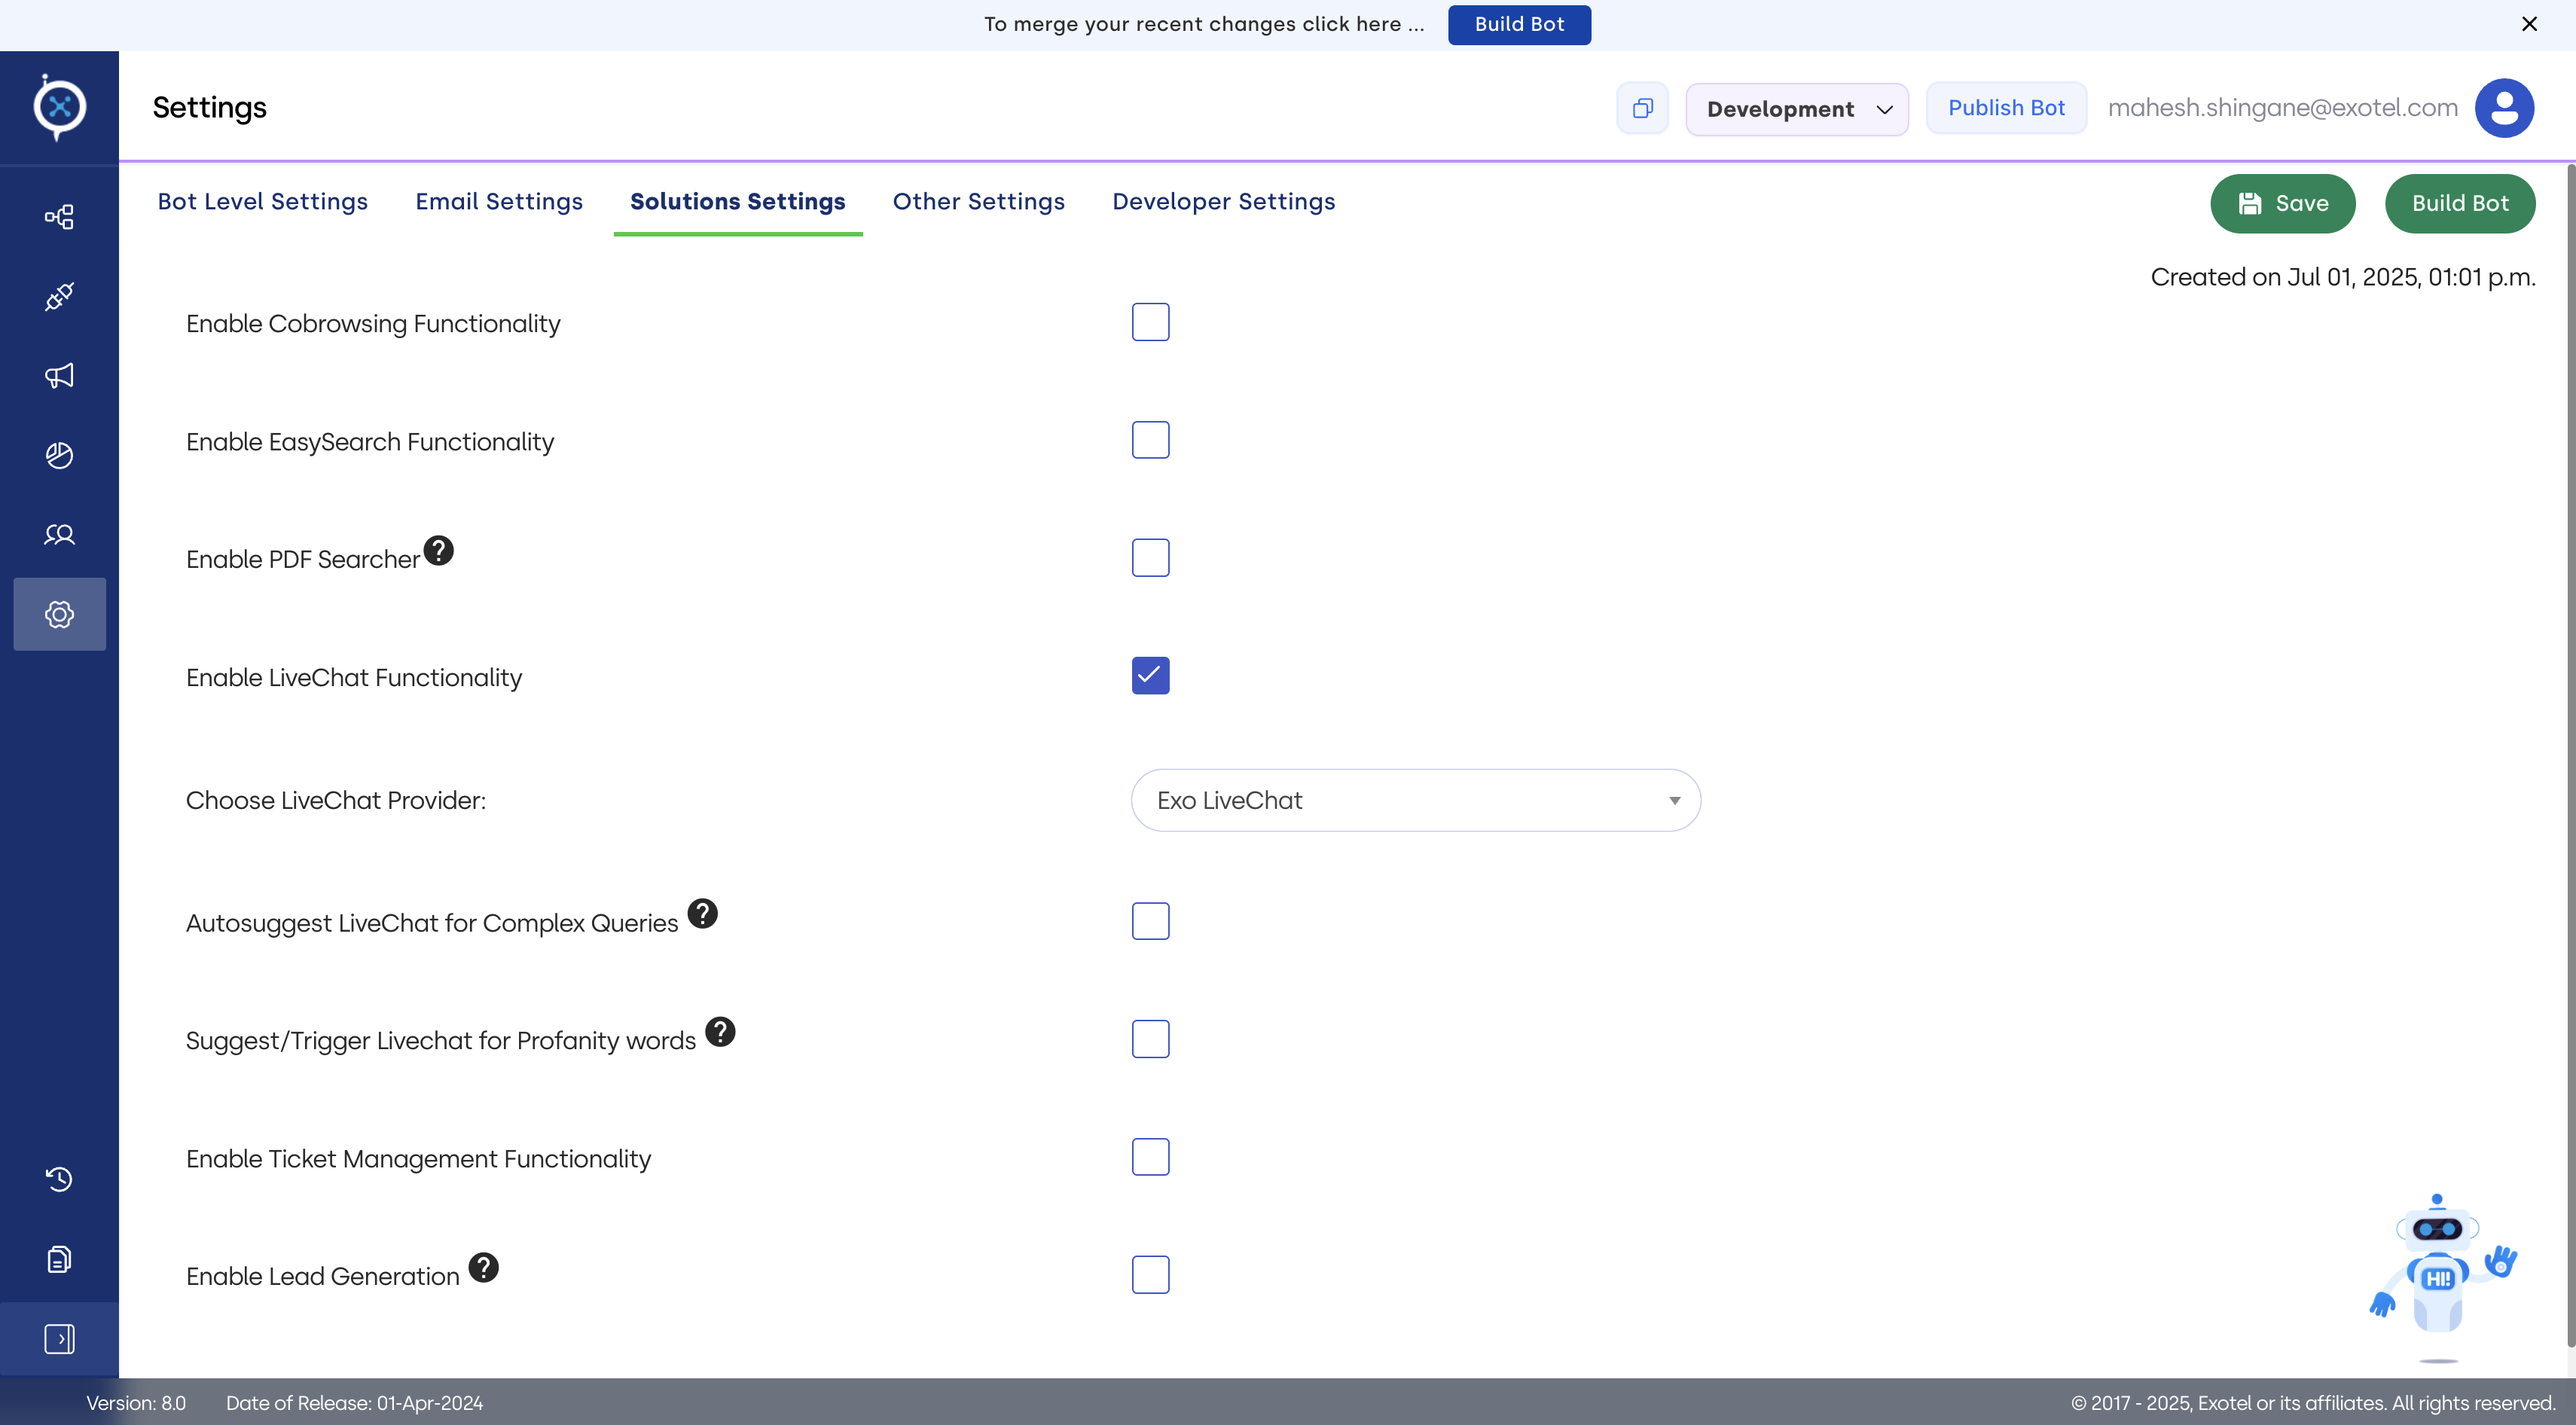Image resolution: width=2576 pixels, height=1425 pixels.
Task: Open the analytics pie chart icon
Action: pos(59,455)
